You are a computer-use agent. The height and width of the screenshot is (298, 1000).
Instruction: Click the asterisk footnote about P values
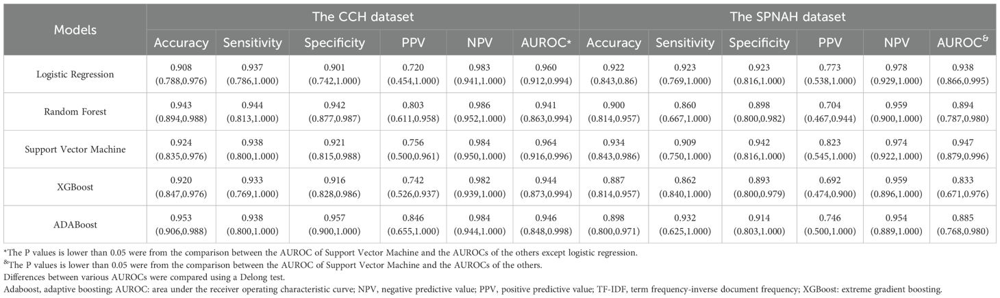click(x=321, y=253)
